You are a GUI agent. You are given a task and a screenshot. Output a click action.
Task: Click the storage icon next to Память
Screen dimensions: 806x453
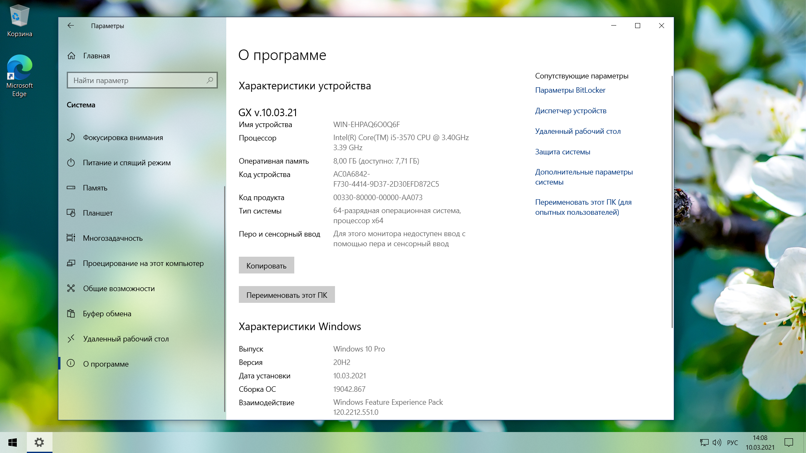[x=71, y=187]
